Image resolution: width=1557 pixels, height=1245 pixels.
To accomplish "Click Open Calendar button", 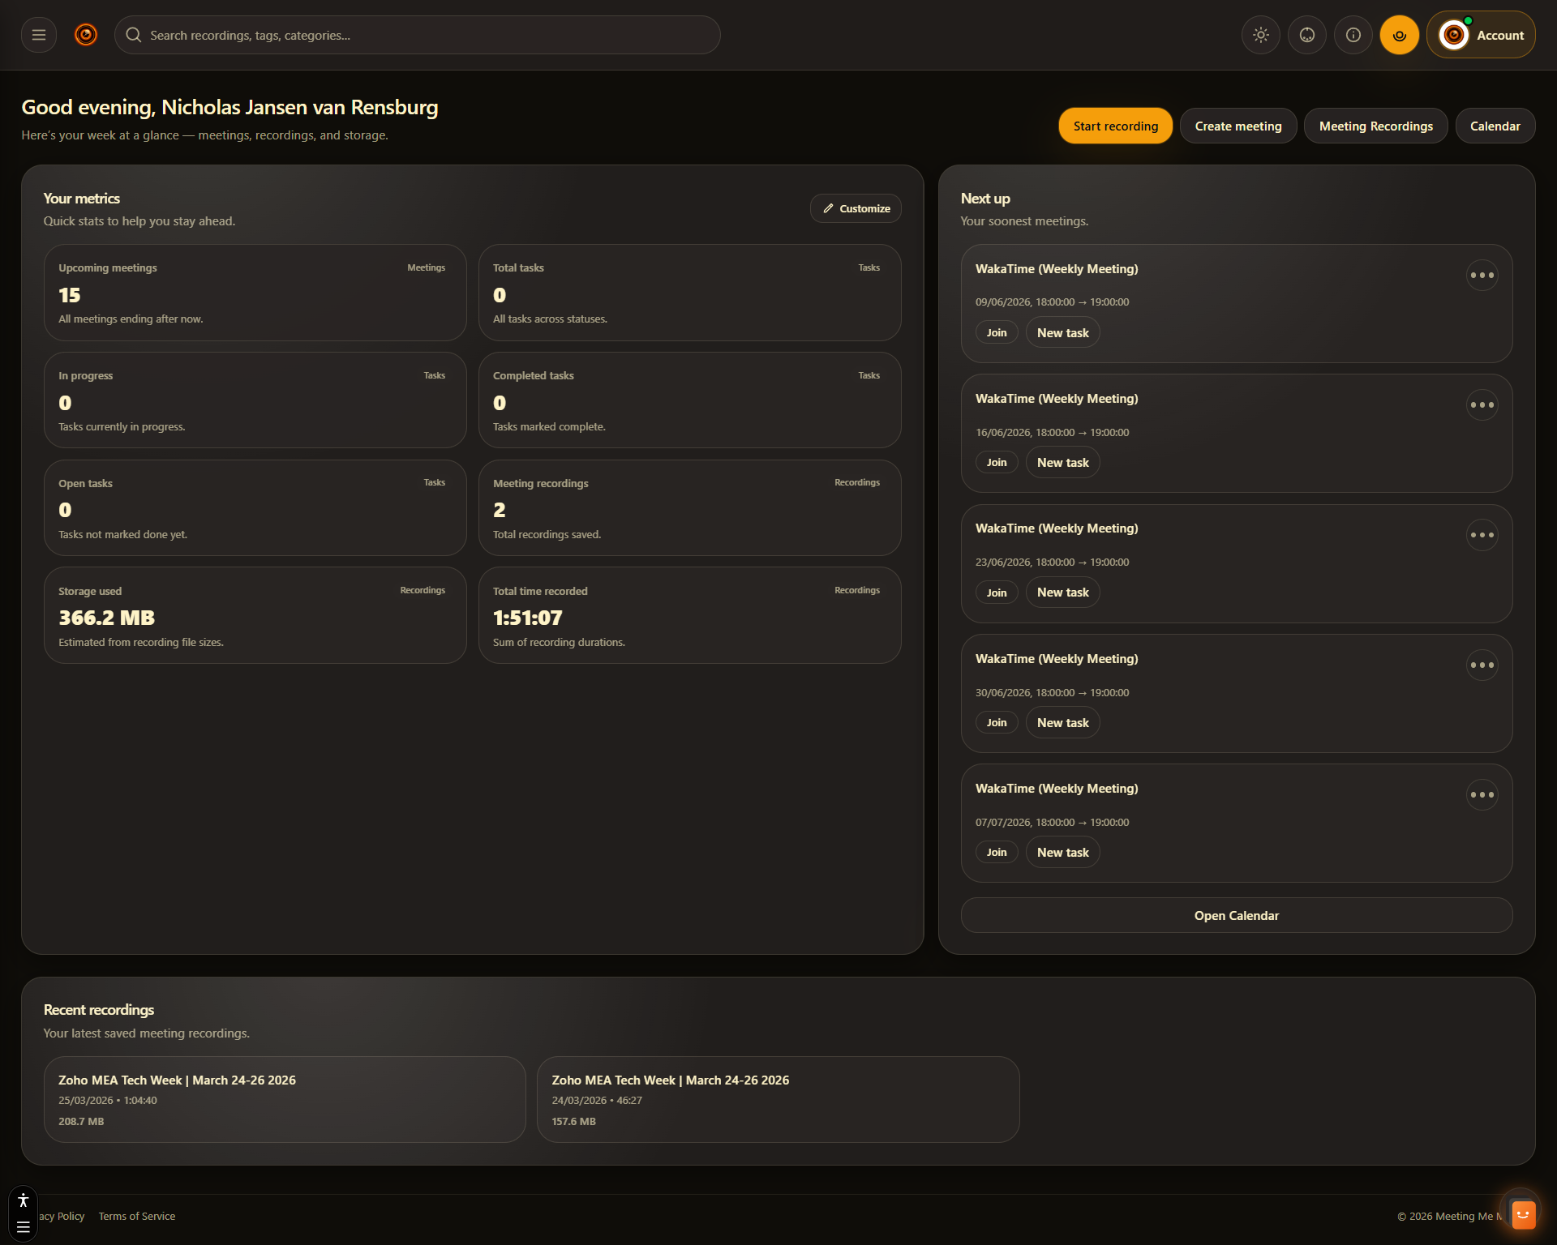I will pyautogui.click(x=1236, y=915).
